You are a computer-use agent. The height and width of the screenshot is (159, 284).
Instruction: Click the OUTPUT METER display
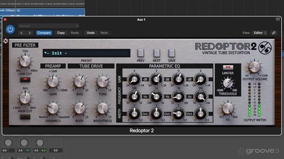254,99
